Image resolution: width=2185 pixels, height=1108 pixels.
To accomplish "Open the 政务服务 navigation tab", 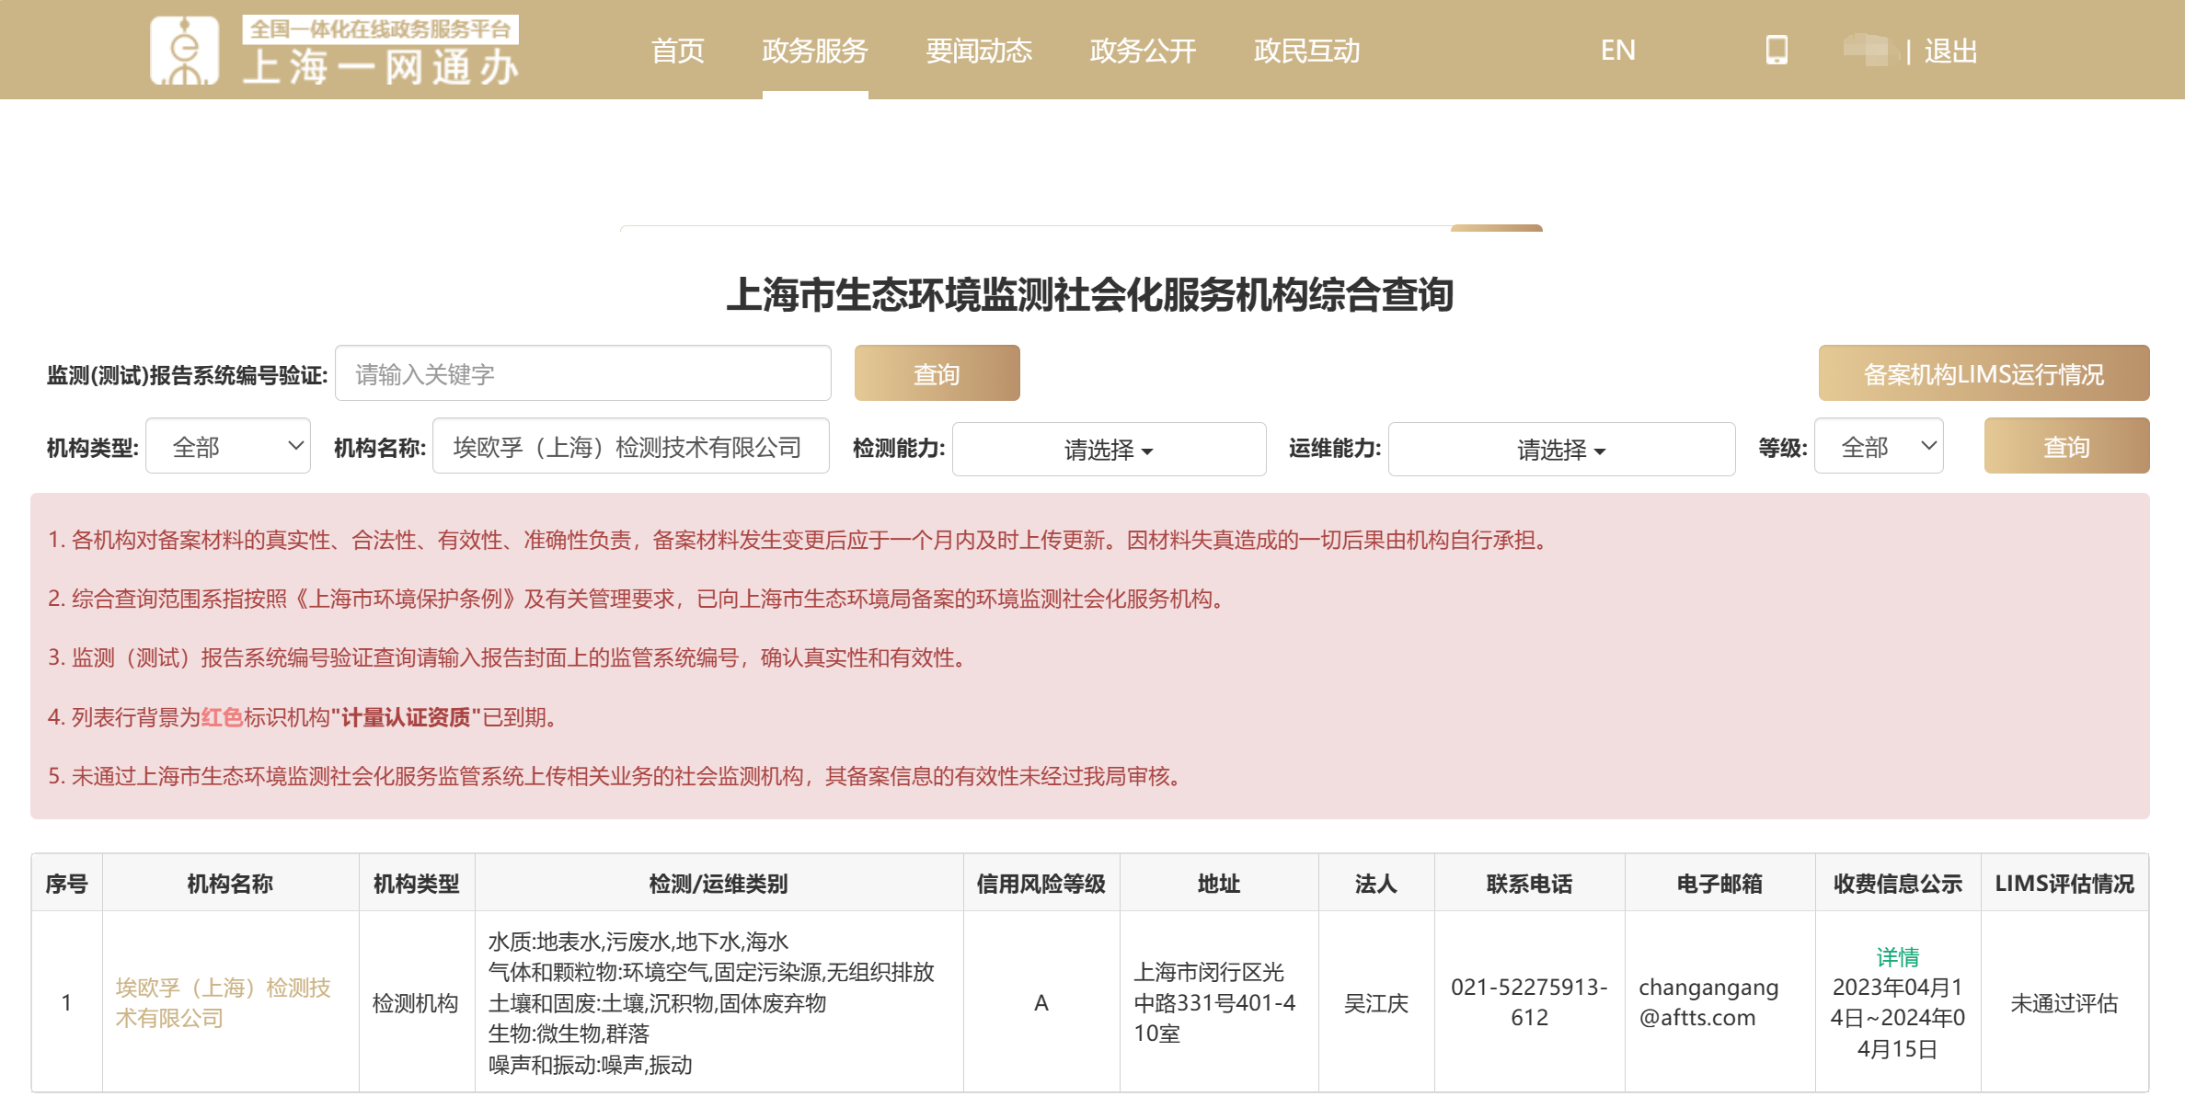I will (814, 51).
